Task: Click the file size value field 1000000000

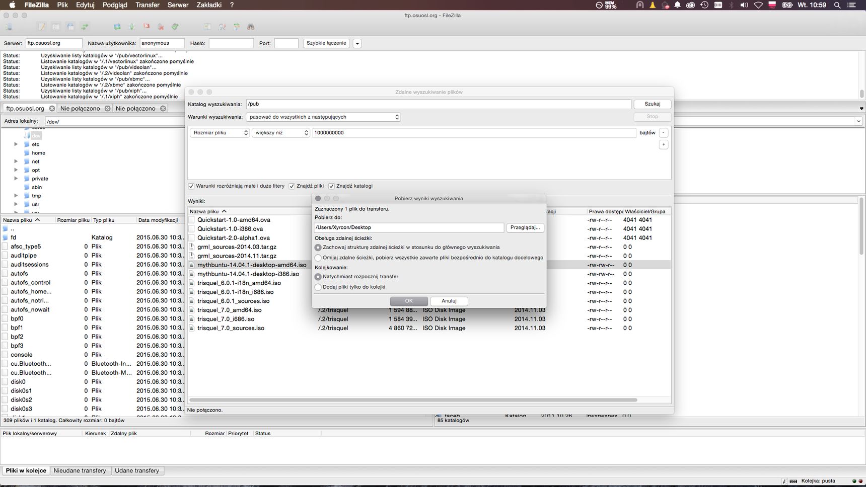Action: pyautogui.click(x=474, y=133)
